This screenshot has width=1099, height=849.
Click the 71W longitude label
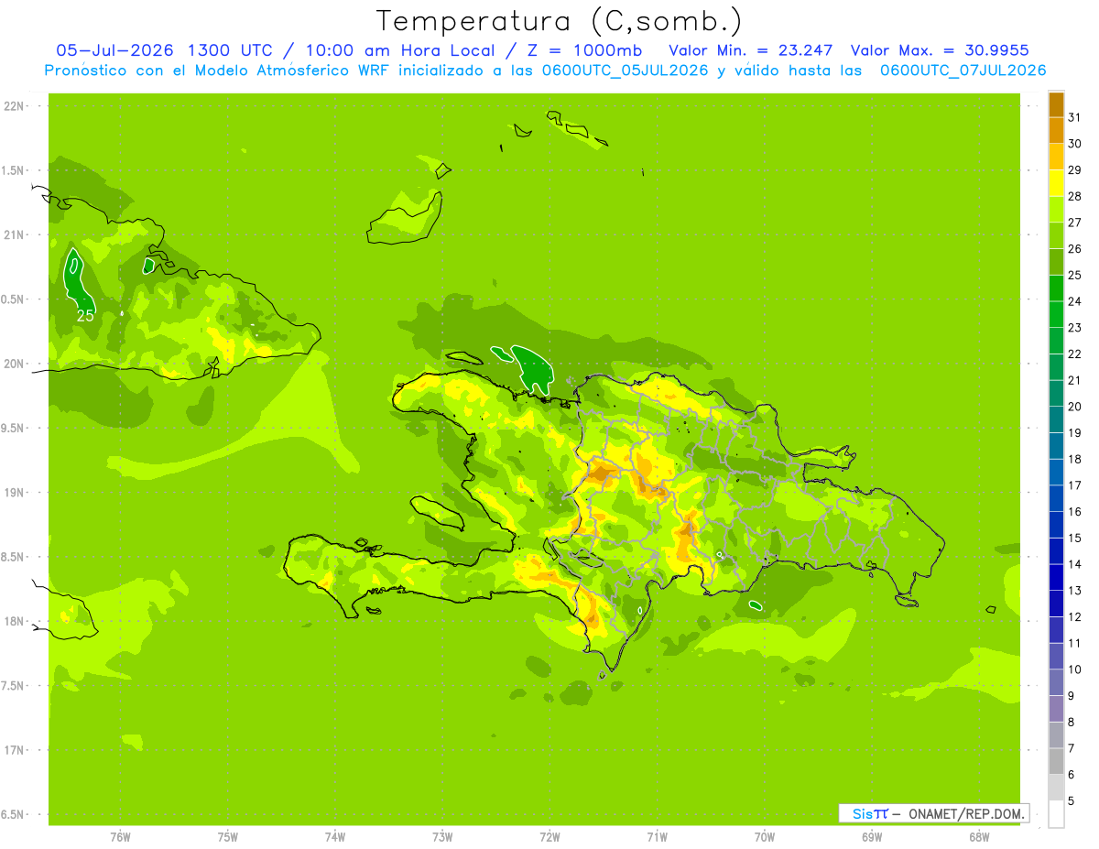coord(657,837)
